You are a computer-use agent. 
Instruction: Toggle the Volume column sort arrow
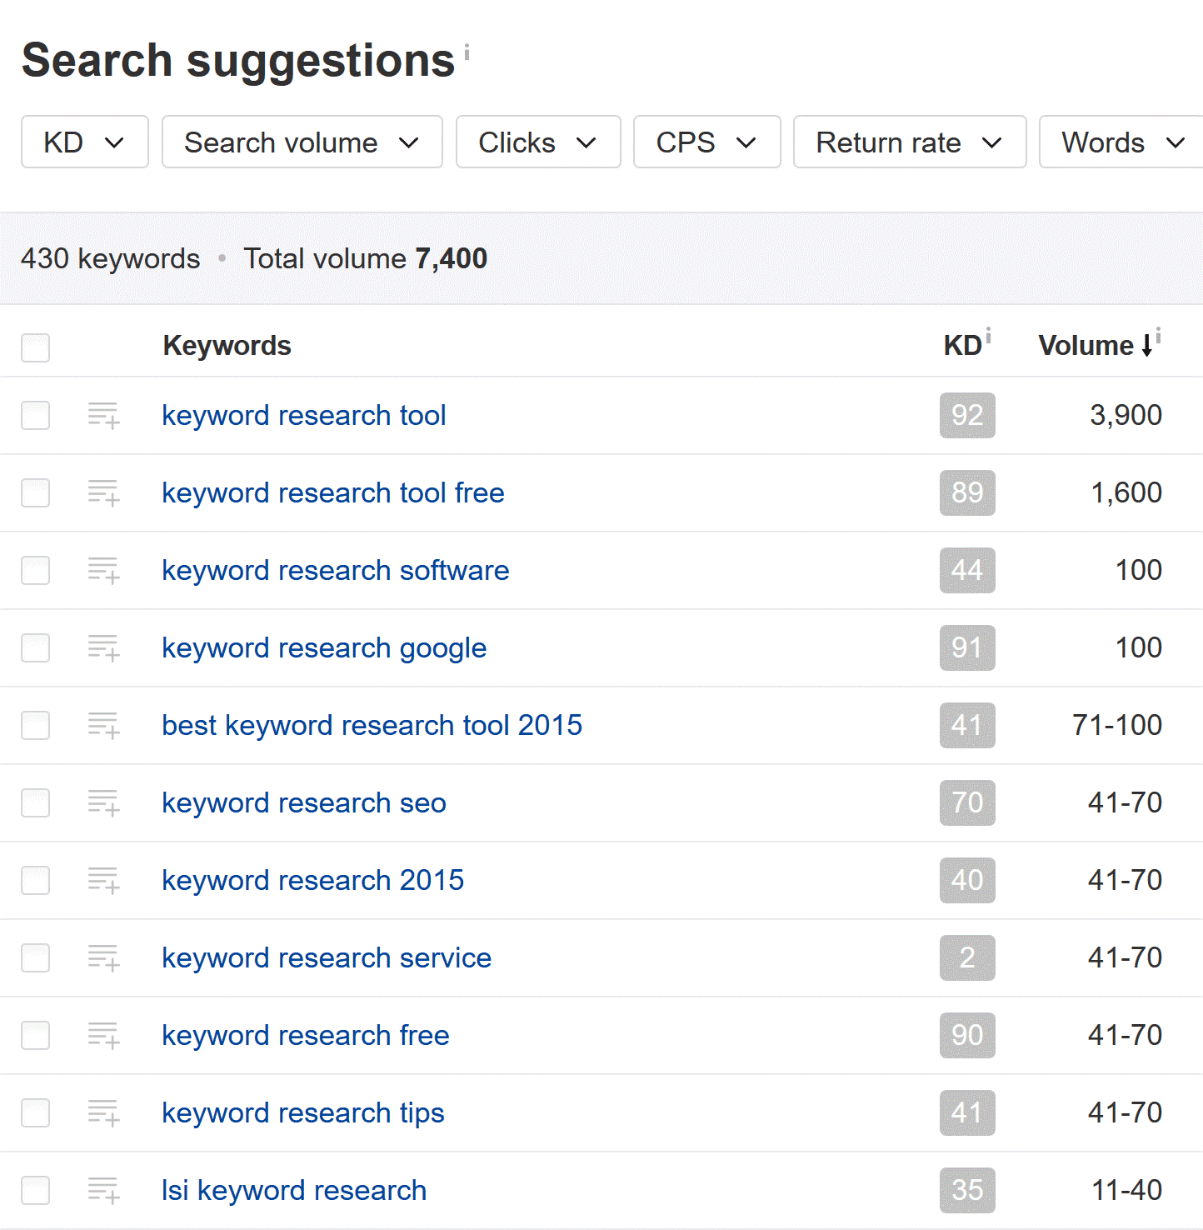tap(1146, 345)
